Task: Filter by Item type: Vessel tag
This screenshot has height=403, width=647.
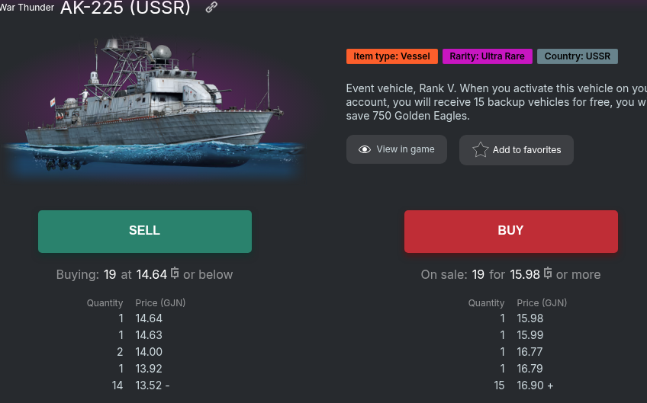Action: (391, 56)
